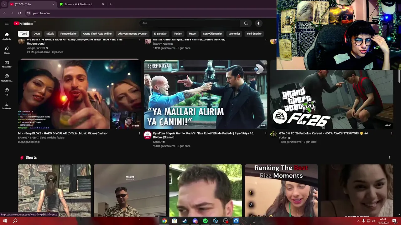Go to the Furkan channel name link
The height and width of the screenshot is (225, 401).
[x=283, y=138]
